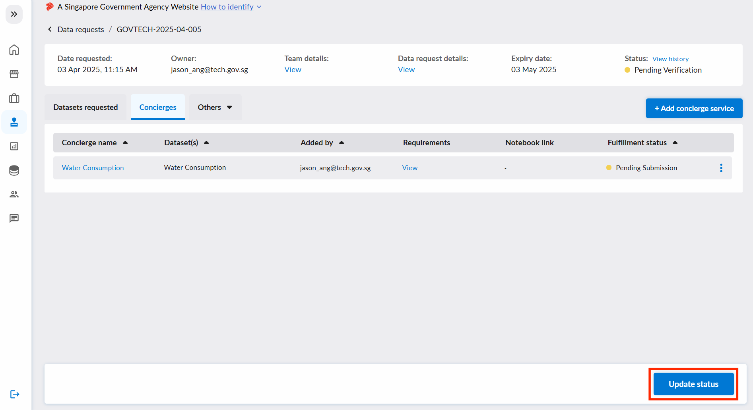View the Team details link
Viewport: 753px width, 410px height.
click(x=293, y=69)
